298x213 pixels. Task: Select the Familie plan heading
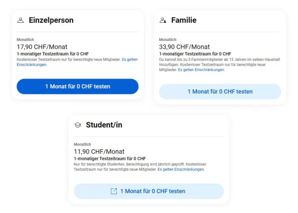click(184, 20)
